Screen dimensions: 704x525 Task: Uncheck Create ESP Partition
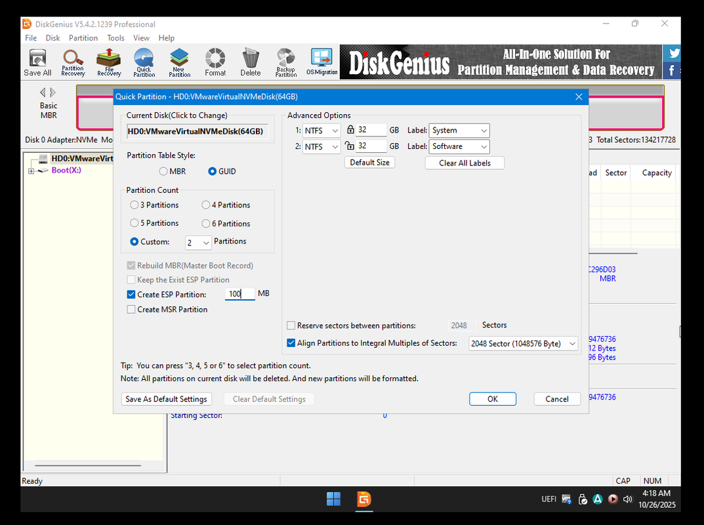pyautogui.click(x=131, y=295)
